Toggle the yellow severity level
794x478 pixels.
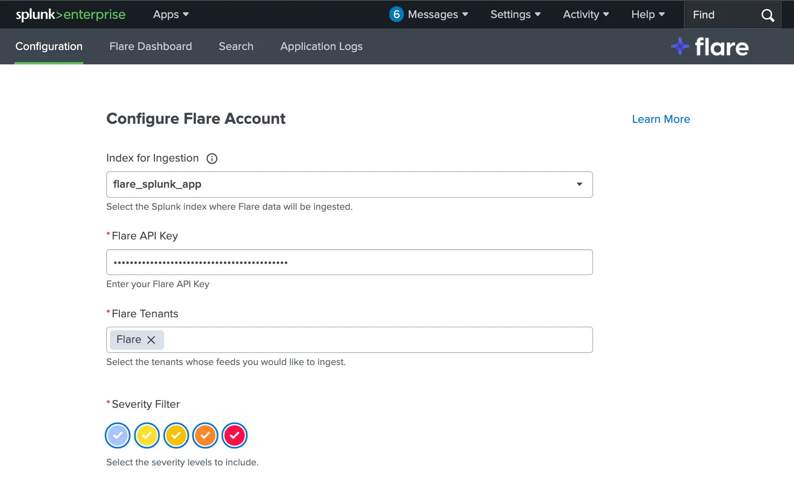(147, 435)
